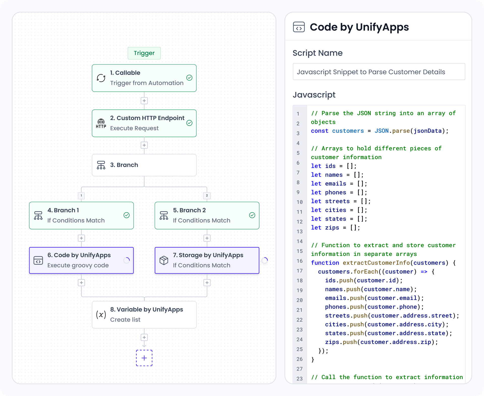Click the branch icon inside Branch 1 node

click(x=38, y=216)
